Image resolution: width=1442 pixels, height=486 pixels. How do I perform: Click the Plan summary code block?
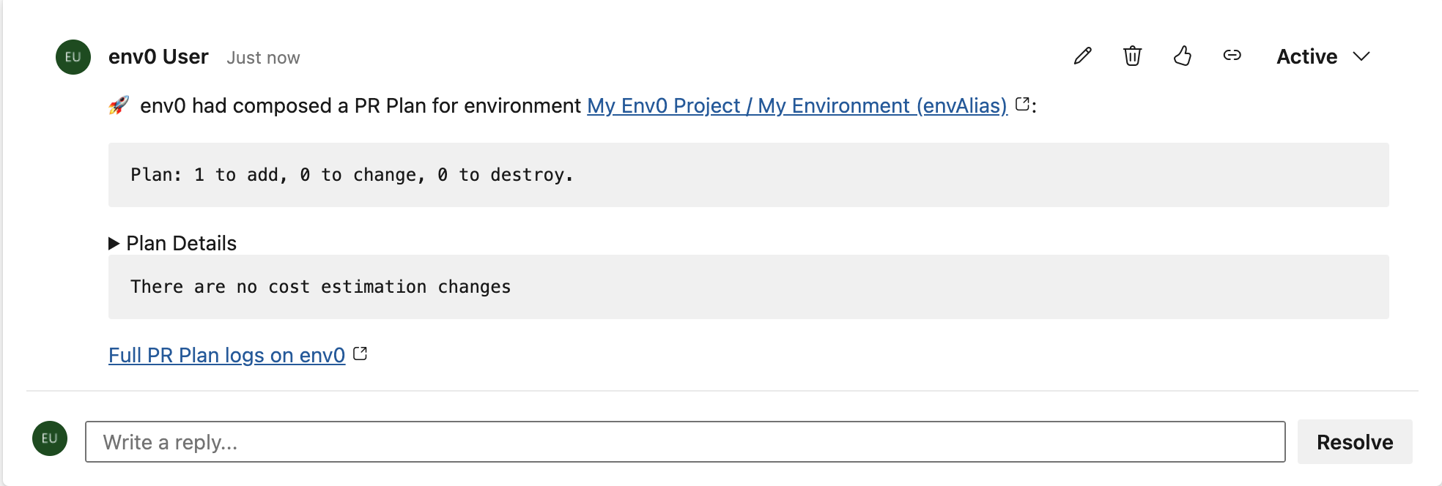tap(747, 175)
